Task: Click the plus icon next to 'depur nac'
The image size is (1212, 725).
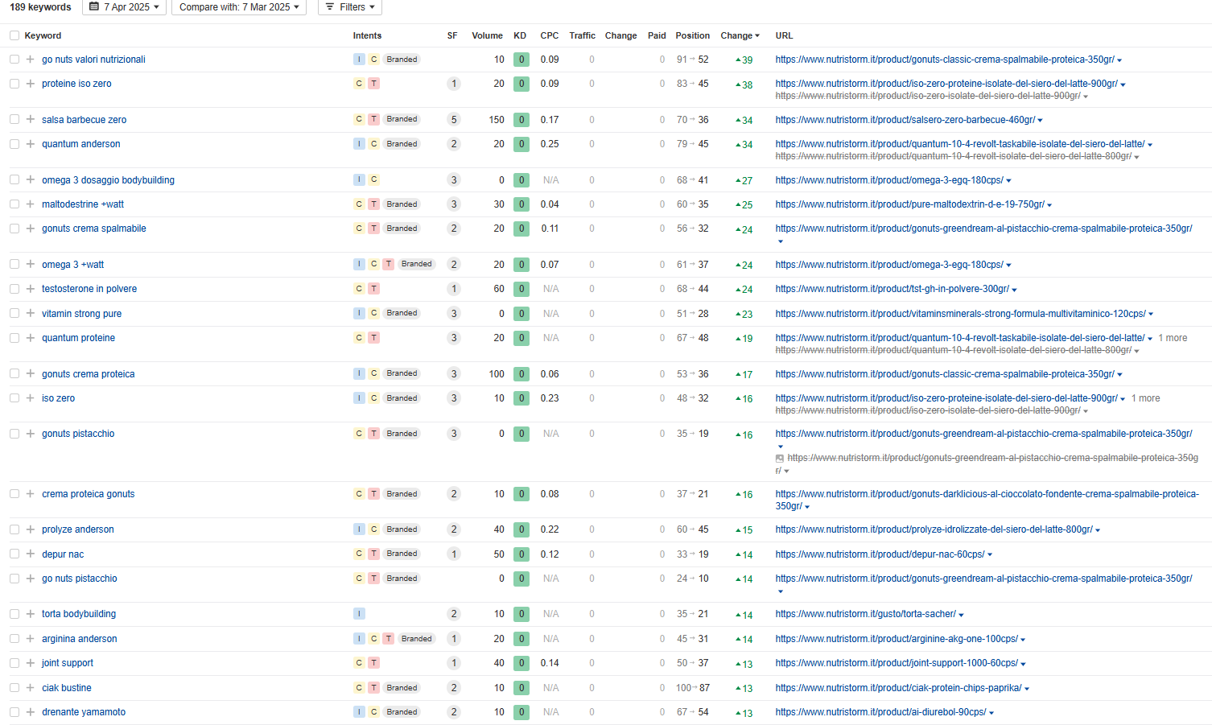Action: pos(30,554)
